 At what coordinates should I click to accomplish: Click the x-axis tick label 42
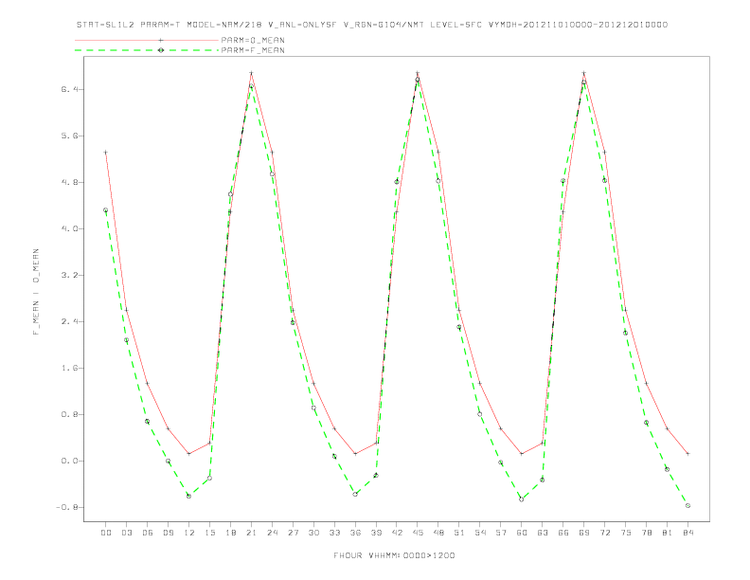point(397,533)
